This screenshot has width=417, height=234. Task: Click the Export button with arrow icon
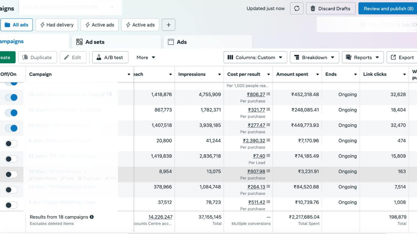click(x=402, y=58)
